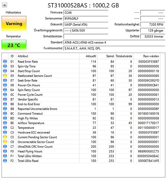
Task: Click the Rotationshastighet field showing 7200 RPM
Action: 153,24
